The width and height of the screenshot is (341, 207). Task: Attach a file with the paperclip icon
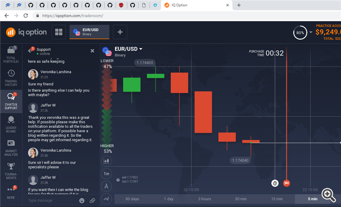[x=92, y=201]
